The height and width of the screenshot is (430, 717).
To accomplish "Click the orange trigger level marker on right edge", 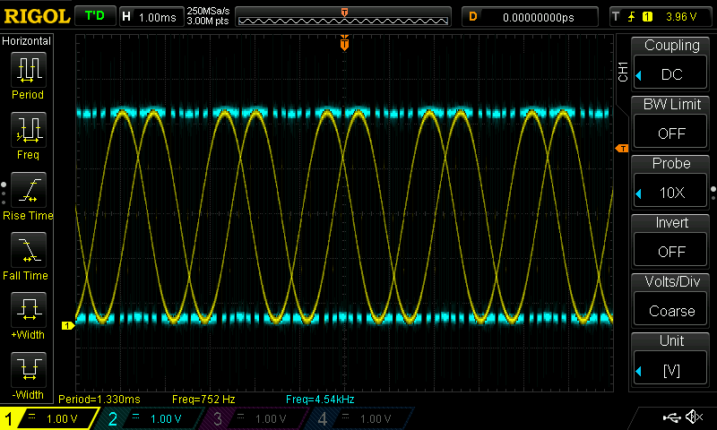I will pyautogui.click(x=620, y=148).
